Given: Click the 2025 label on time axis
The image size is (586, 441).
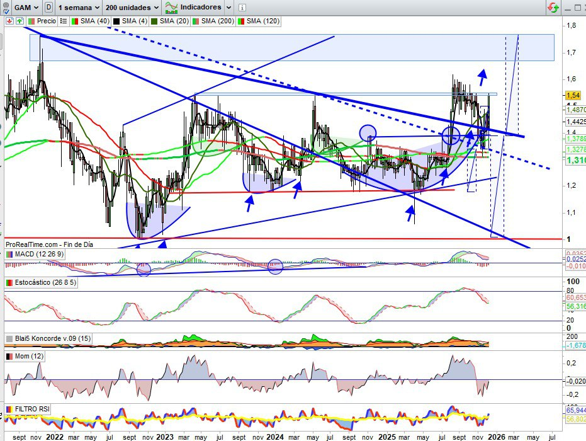Looking at the screenshot, I should [386, 437].
